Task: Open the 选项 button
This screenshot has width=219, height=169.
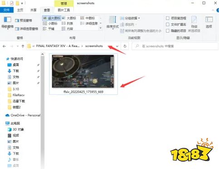Action: [209, 22]
